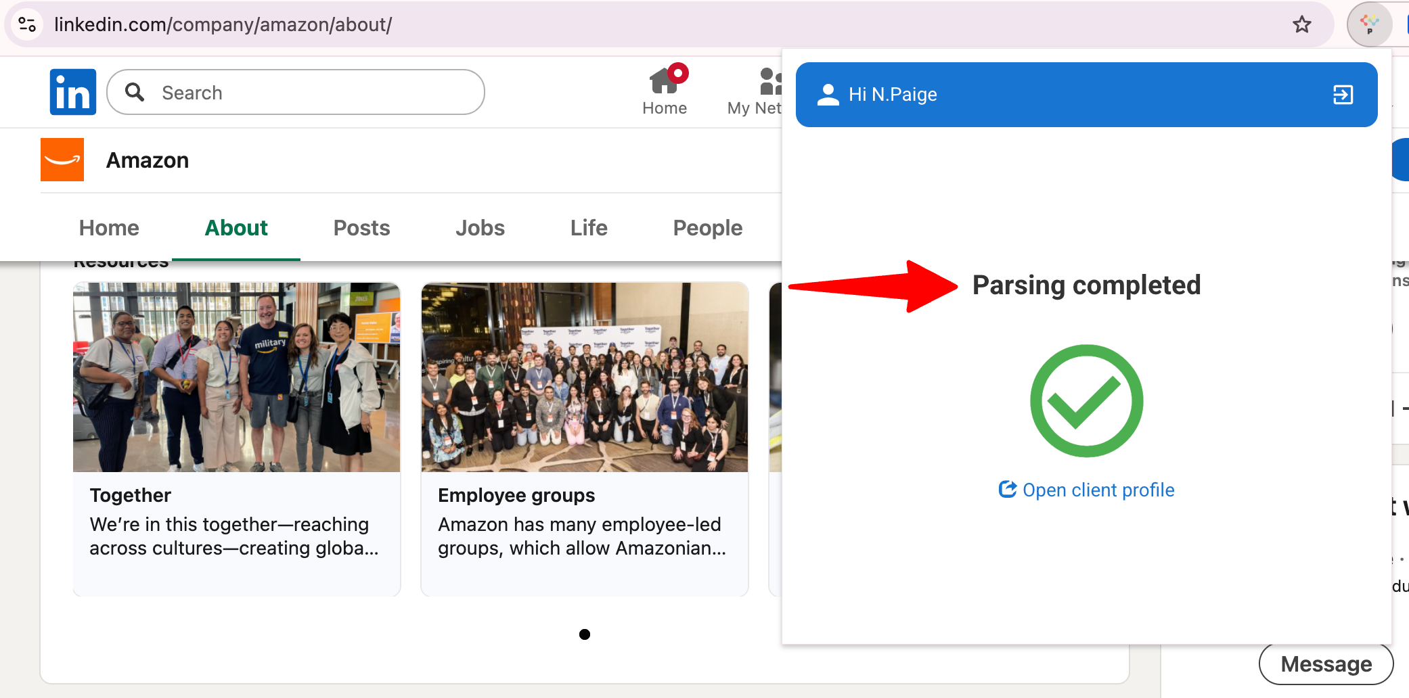
Task: Click the user avatar icon beside Hi N.Paige
Action: pyautogui.click(x=828, y=95)
